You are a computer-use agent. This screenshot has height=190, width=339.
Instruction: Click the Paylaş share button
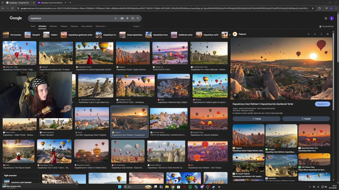click(x=257, y=119)
